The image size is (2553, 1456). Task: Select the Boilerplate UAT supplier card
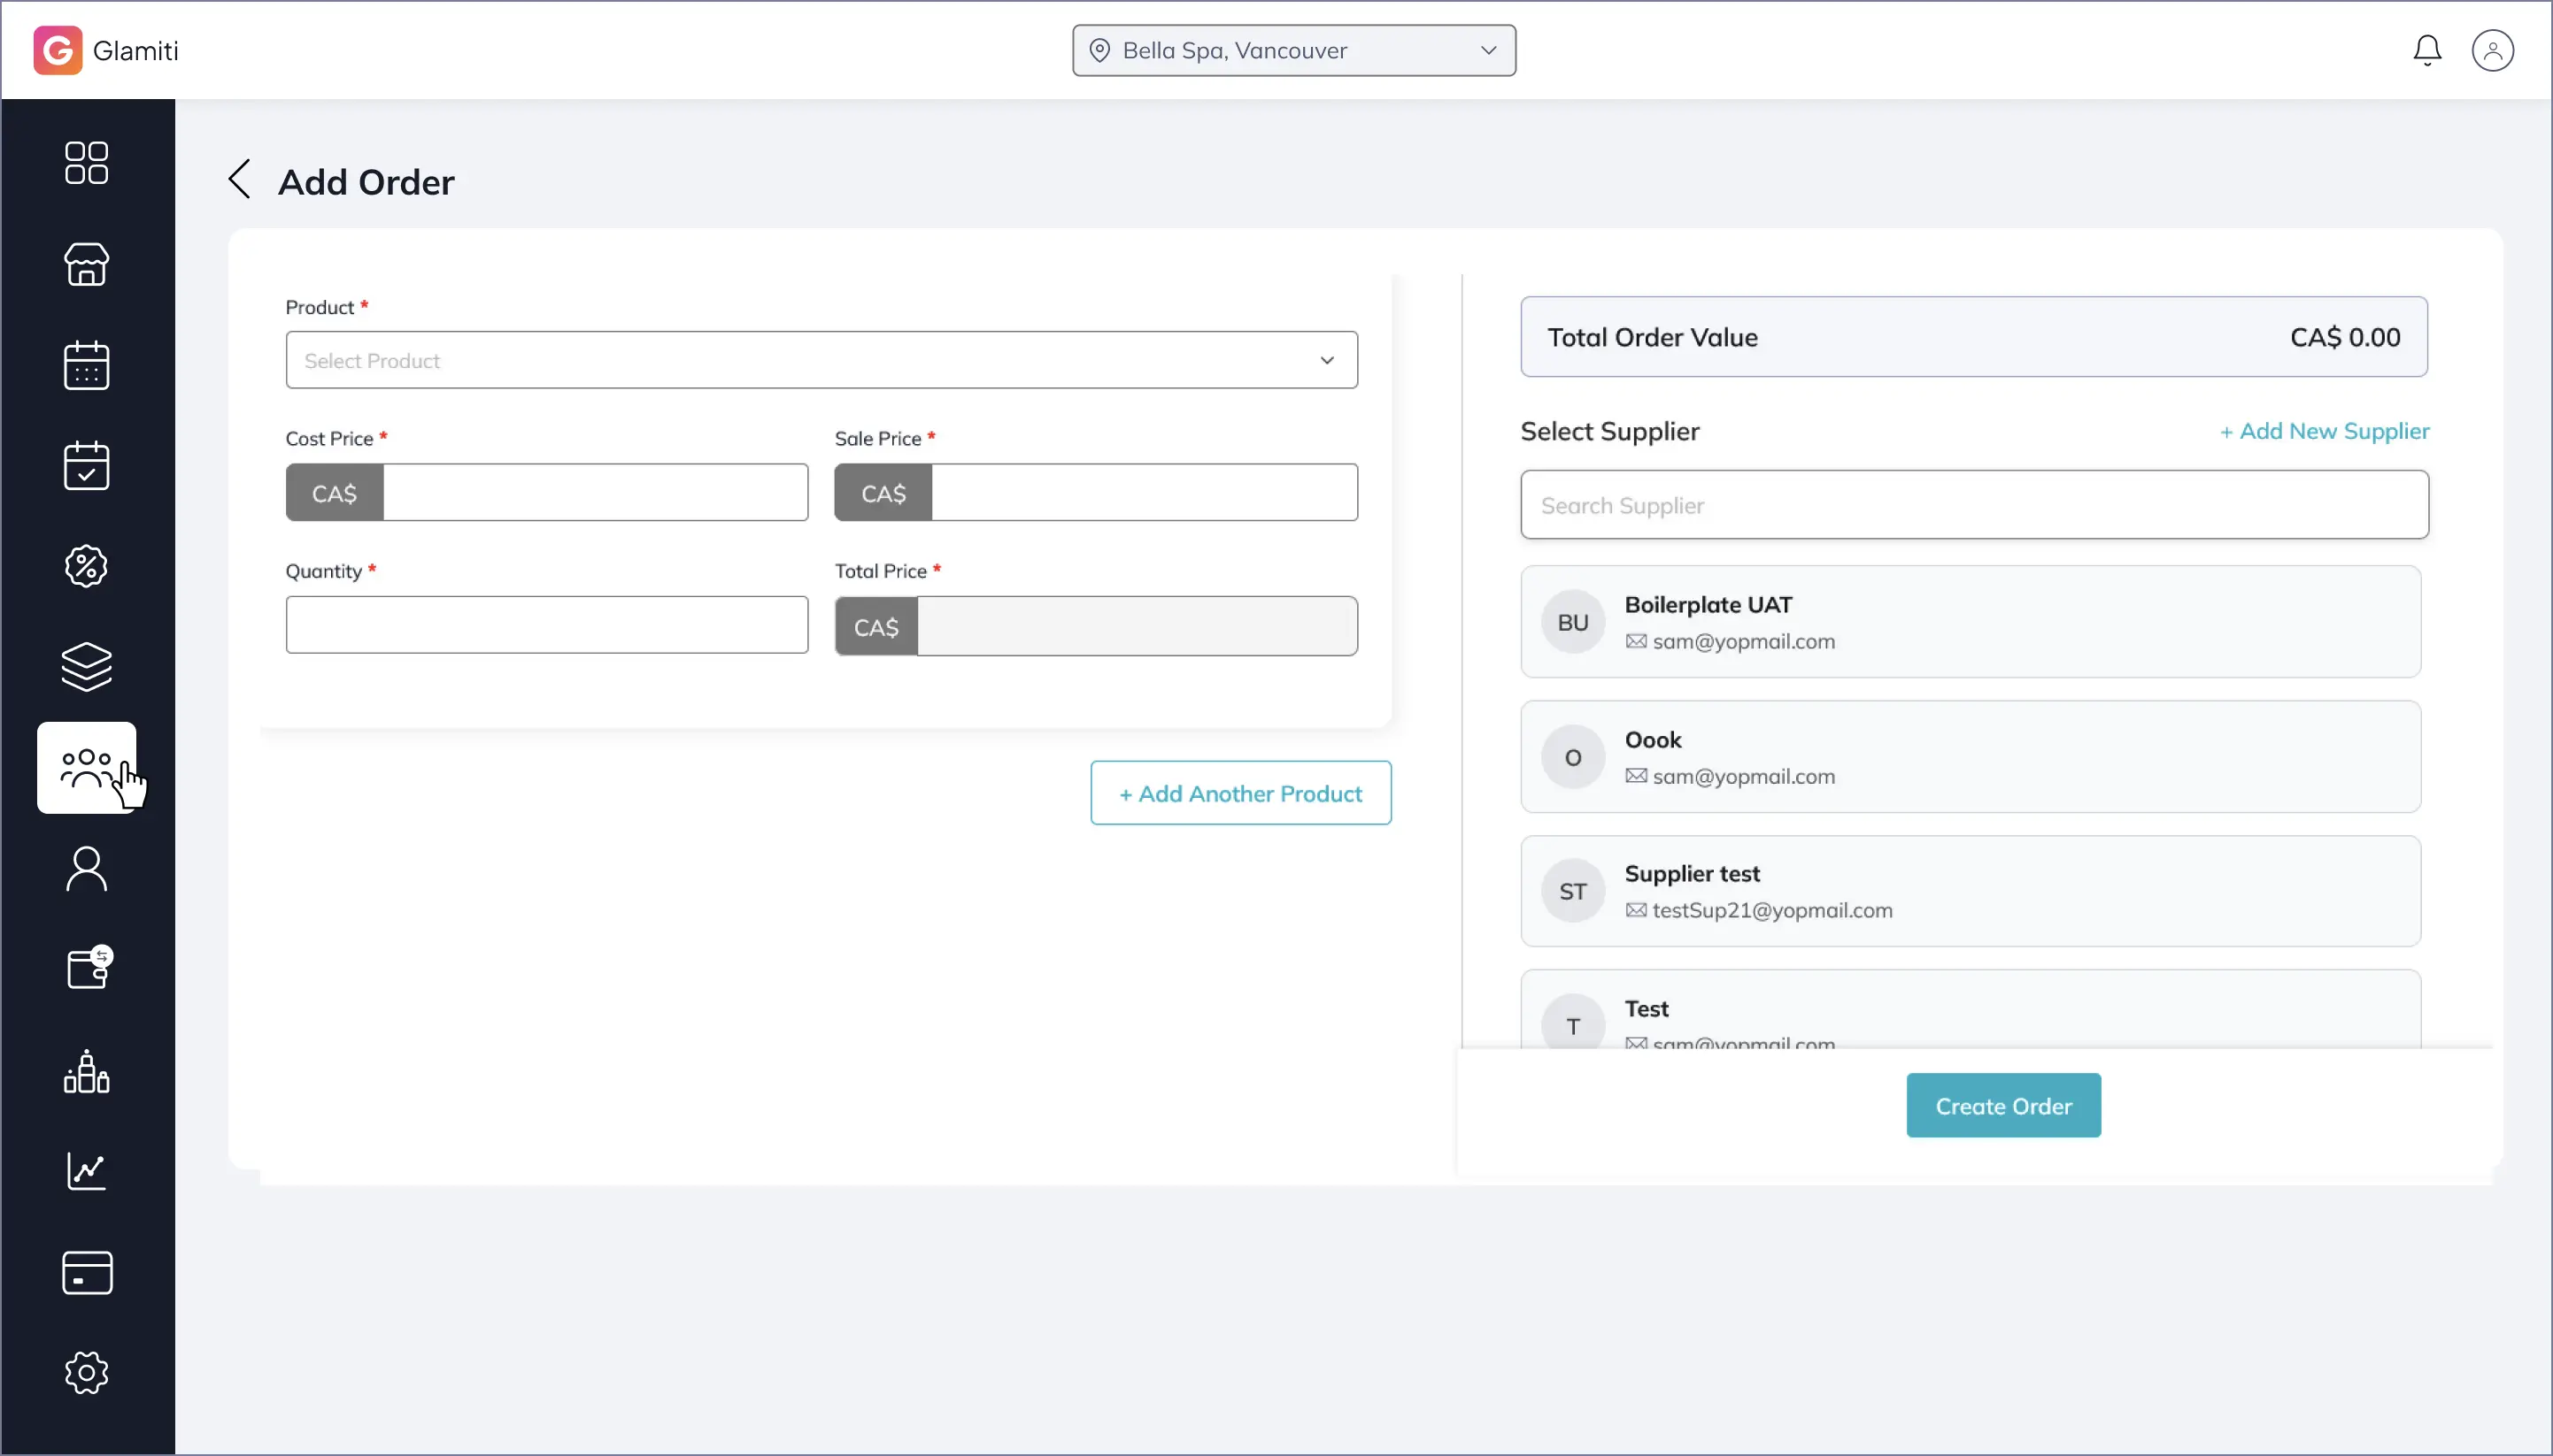coord(1970,622)
